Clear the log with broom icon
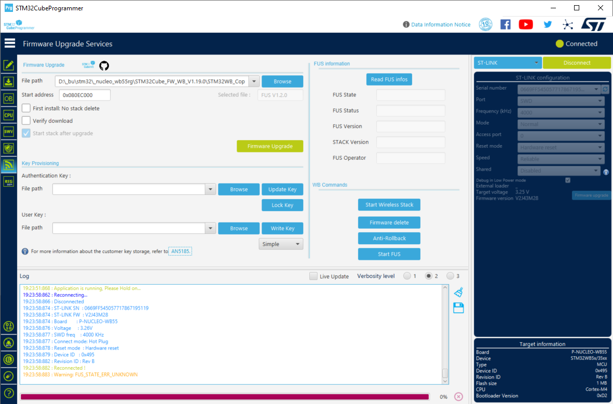This screenshot has height=404, width=613. [458, 292]
